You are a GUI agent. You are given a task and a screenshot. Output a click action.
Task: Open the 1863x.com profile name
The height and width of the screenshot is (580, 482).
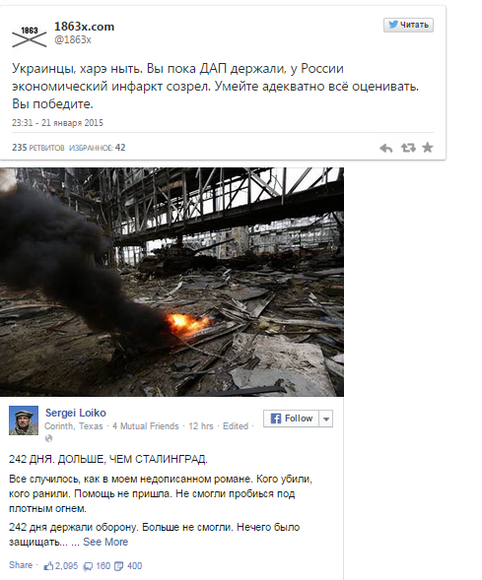[85, 27]
